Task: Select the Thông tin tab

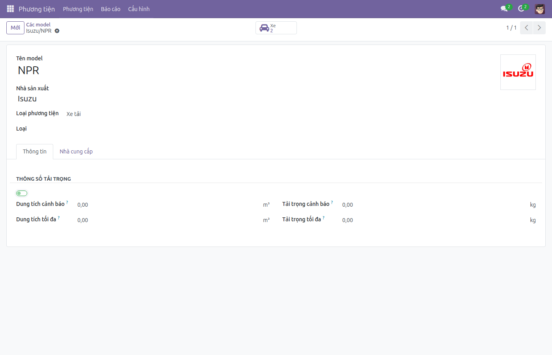Action: tap(35, 151)
